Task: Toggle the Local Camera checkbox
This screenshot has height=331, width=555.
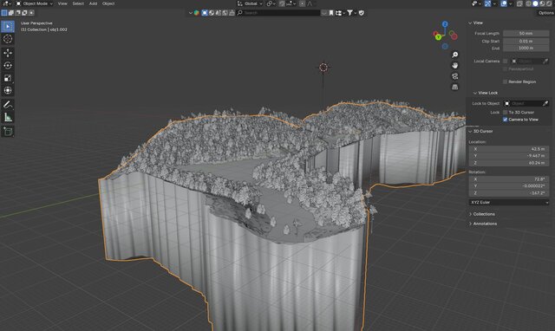Action: [505, 62]
